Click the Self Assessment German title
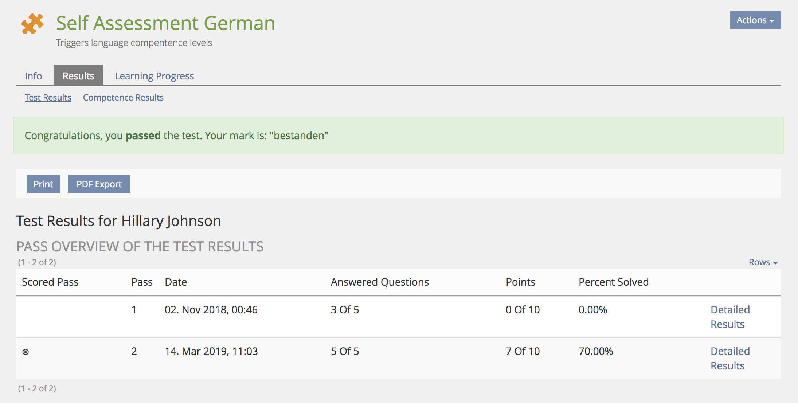Screen dimensions: 798x403 pos(165,23)
